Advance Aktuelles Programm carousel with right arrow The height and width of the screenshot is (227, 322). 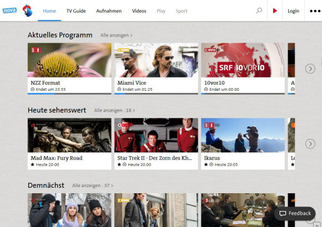[x=310, y=69]
